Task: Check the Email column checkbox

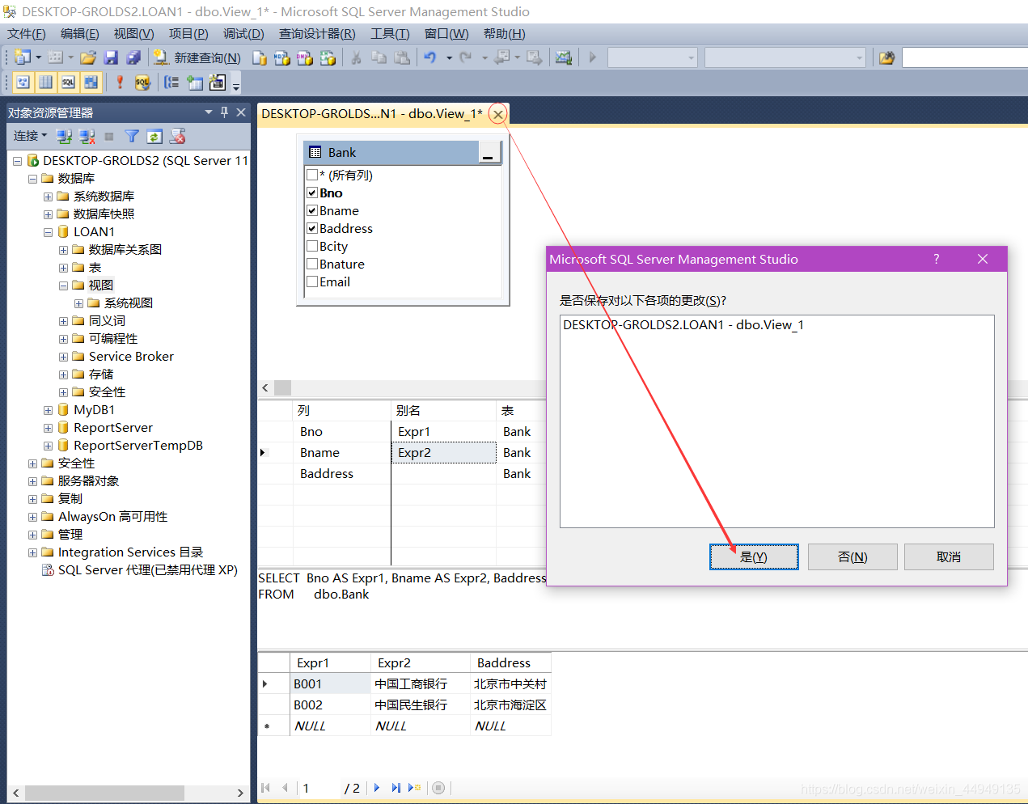Action: tap(312, 281)
